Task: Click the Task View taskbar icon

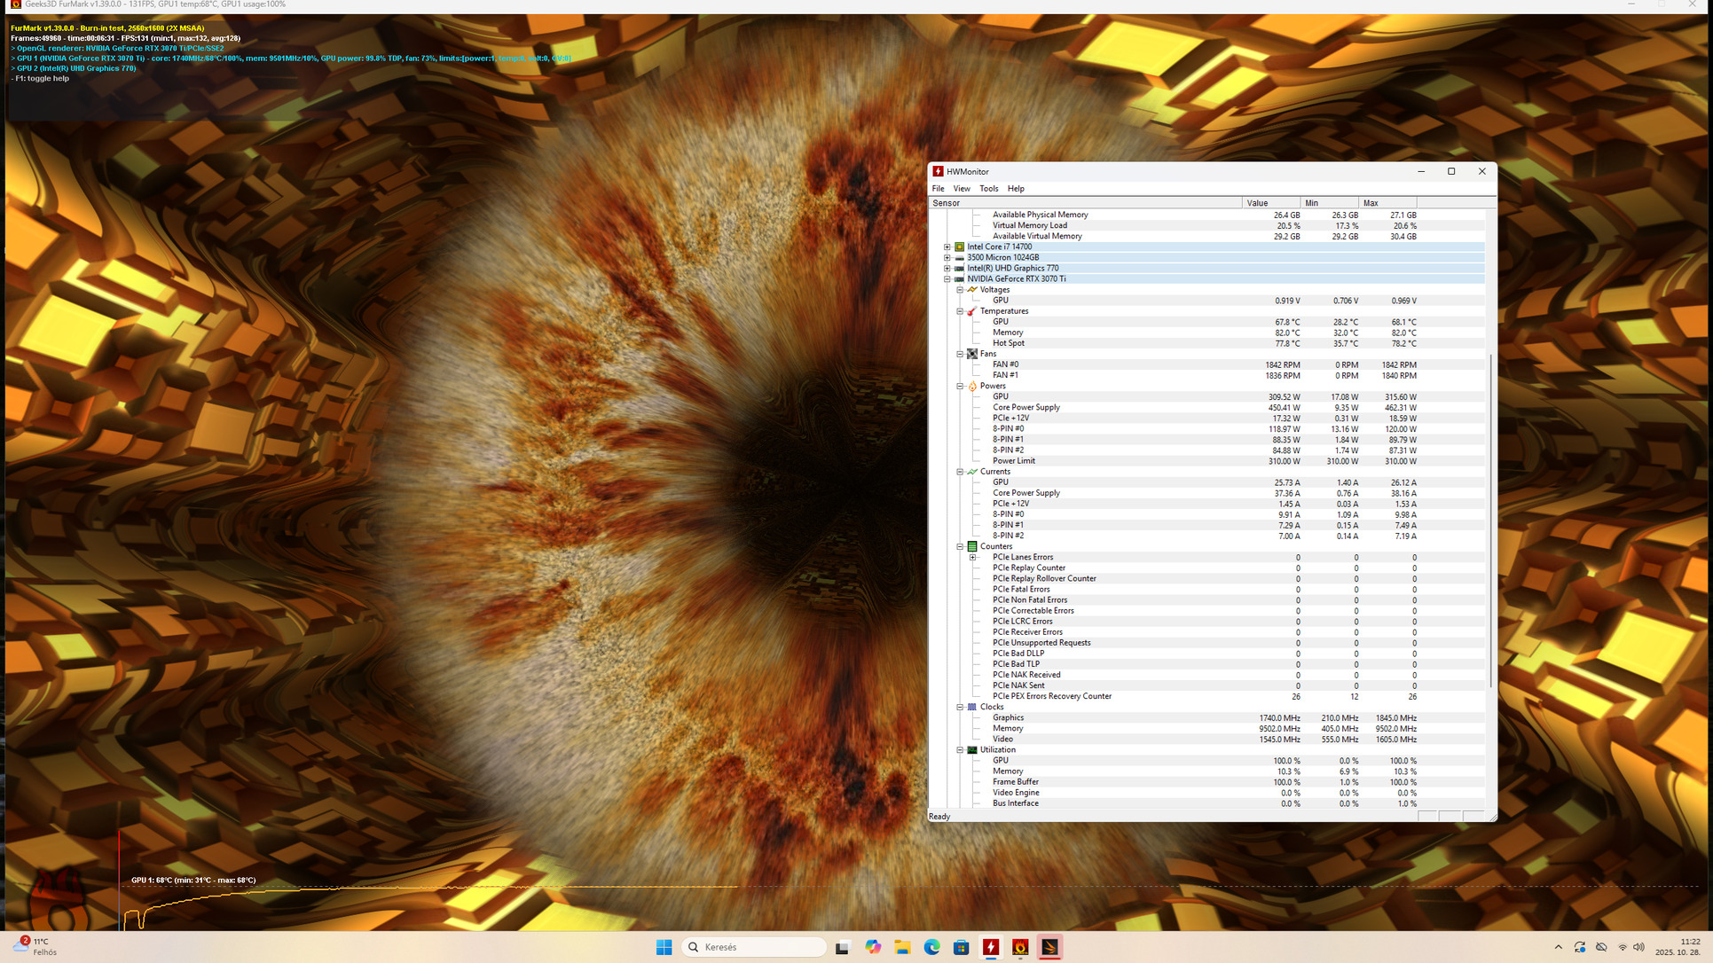Action: tap(843, 947)
